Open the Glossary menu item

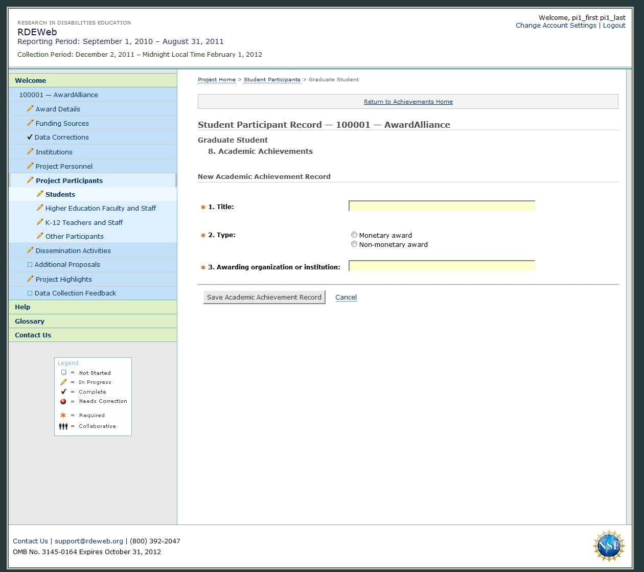[x=30, y=321]
